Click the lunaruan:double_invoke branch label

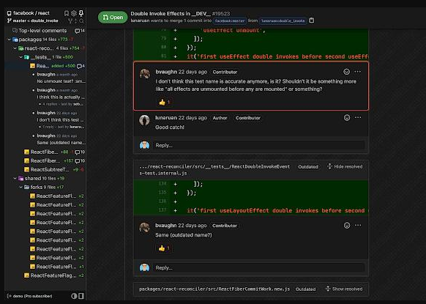(283, 21)
